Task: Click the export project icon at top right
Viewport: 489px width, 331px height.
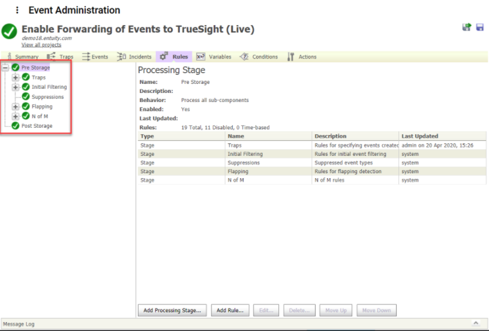Action: coord(466,28)
